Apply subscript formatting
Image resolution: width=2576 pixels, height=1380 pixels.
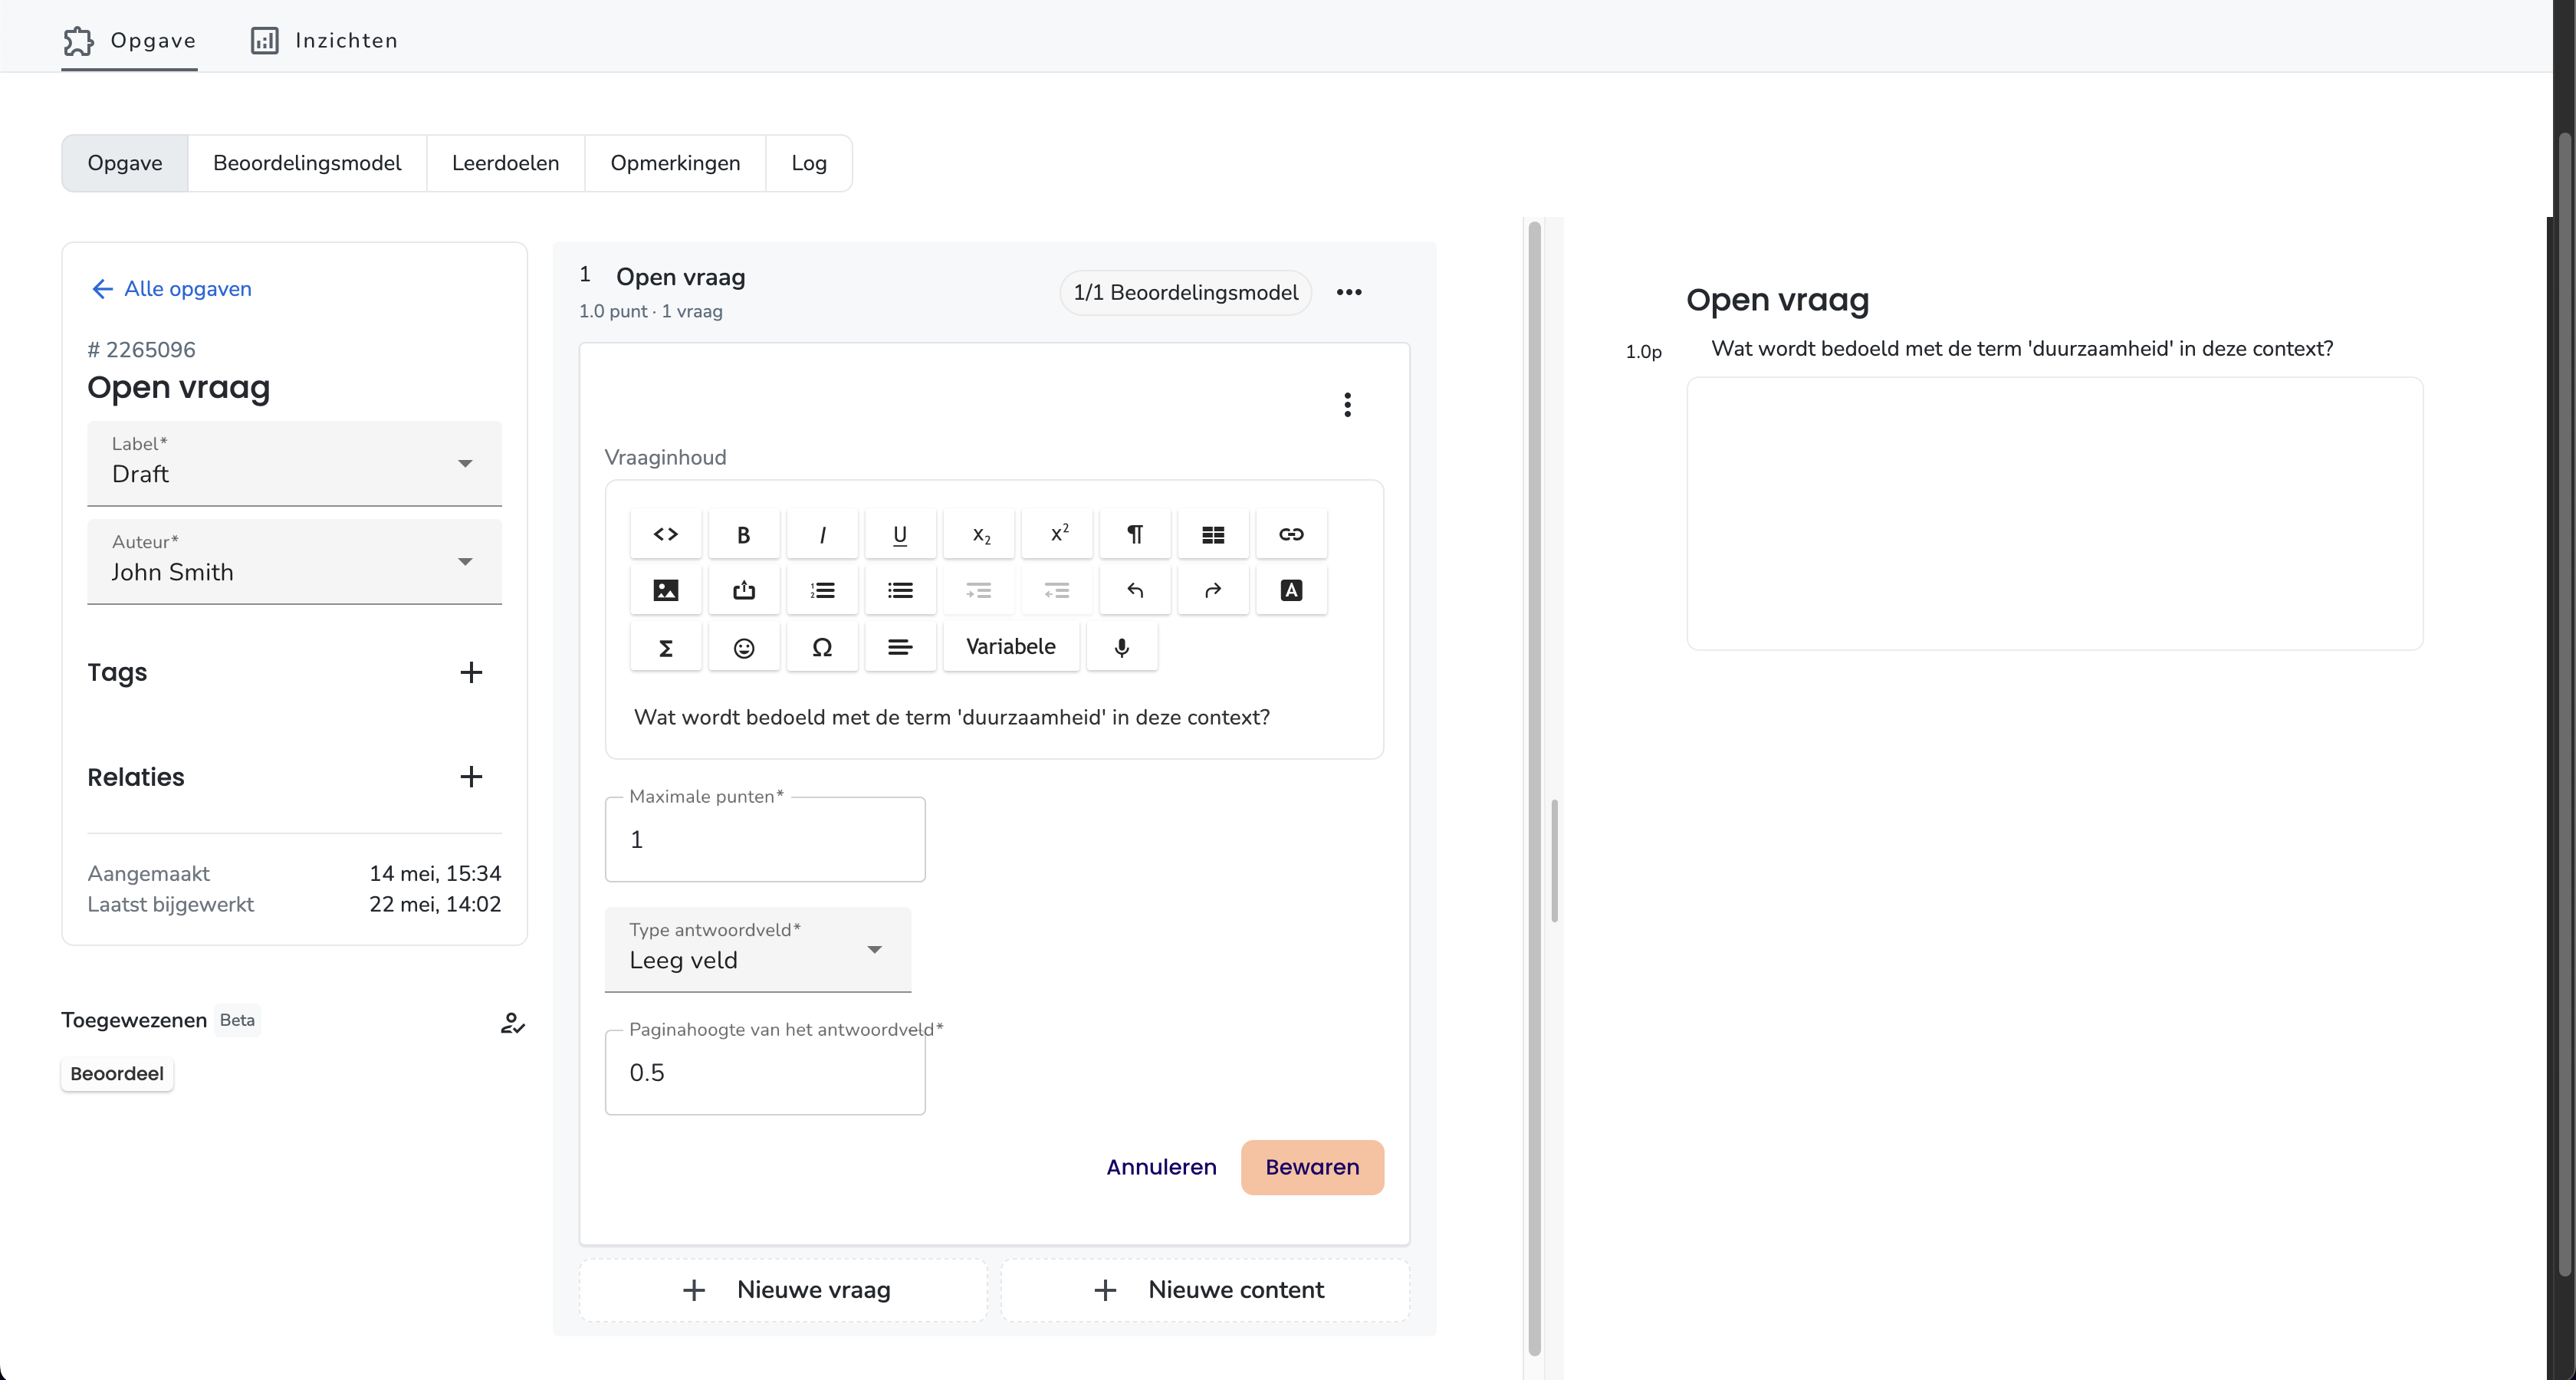coord(979,534)
